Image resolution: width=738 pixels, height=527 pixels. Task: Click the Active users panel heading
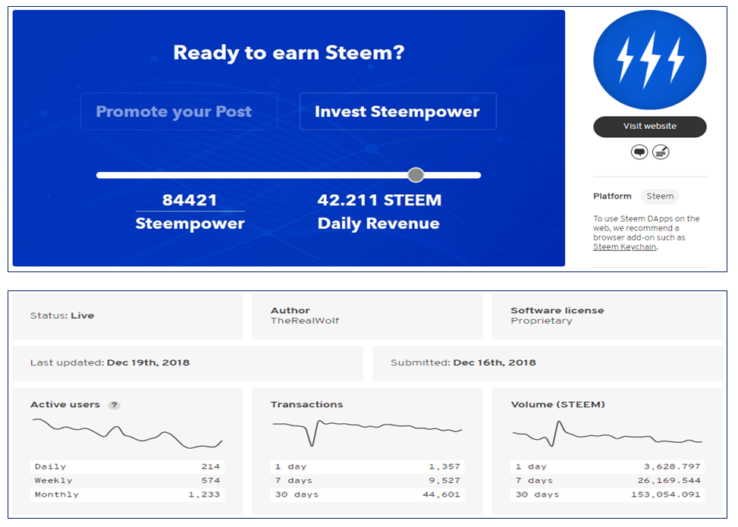[x=65, y=405]
